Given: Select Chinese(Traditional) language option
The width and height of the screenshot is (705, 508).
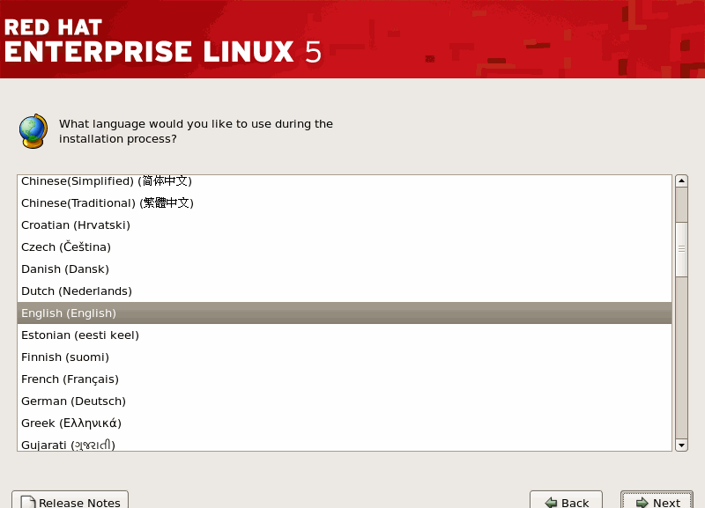Looking at the screenshot, I should (107, 203).
